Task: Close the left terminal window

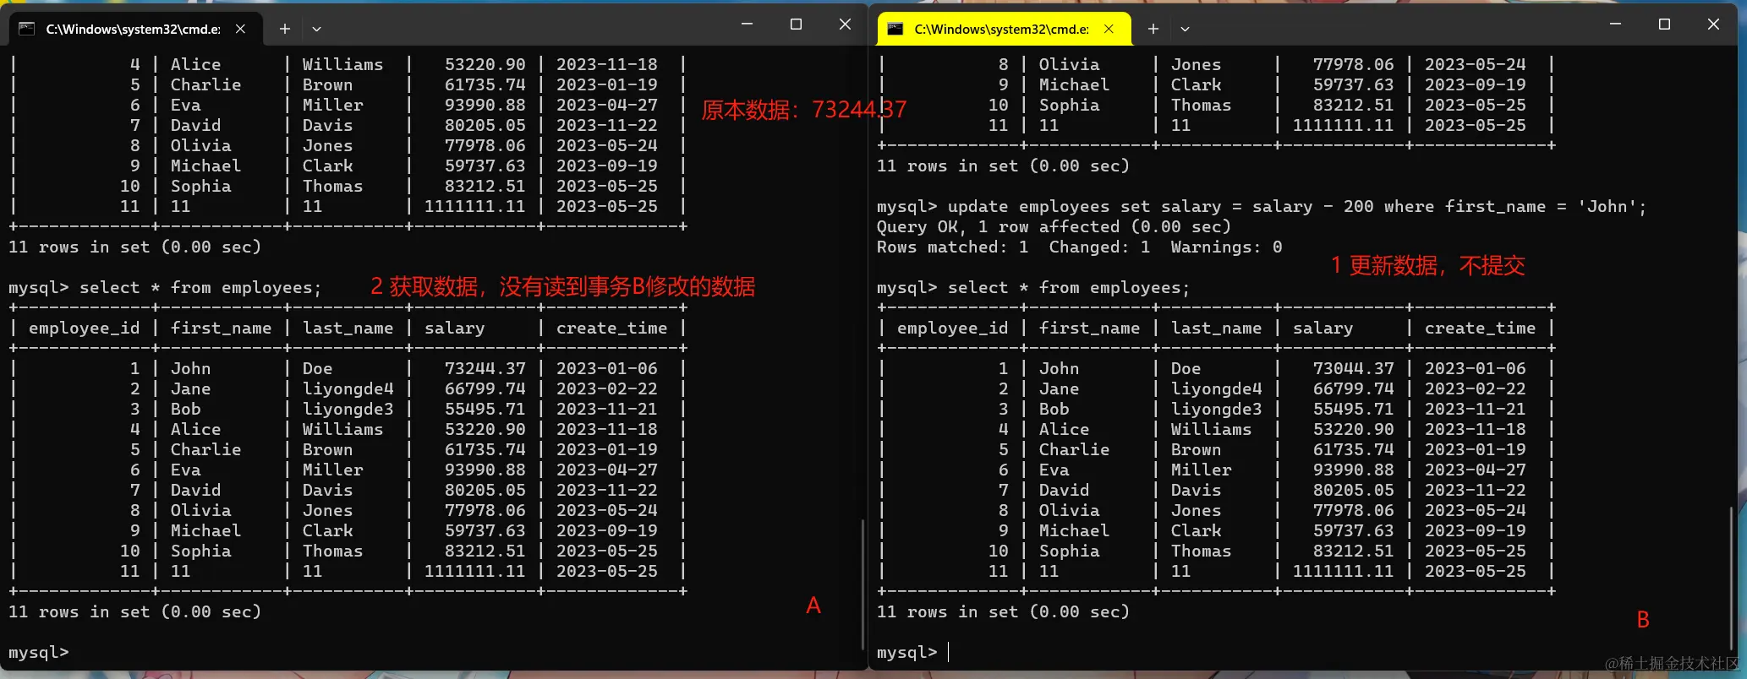Action: 845,24
